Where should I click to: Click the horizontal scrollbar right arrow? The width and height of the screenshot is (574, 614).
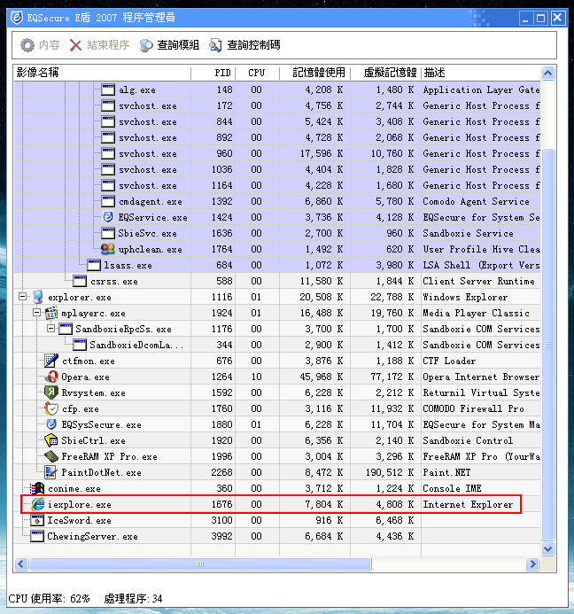tap(532, 563)
